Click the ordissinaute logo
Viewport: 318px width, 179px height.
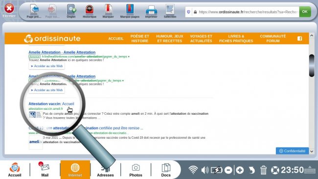coord(52,38)
